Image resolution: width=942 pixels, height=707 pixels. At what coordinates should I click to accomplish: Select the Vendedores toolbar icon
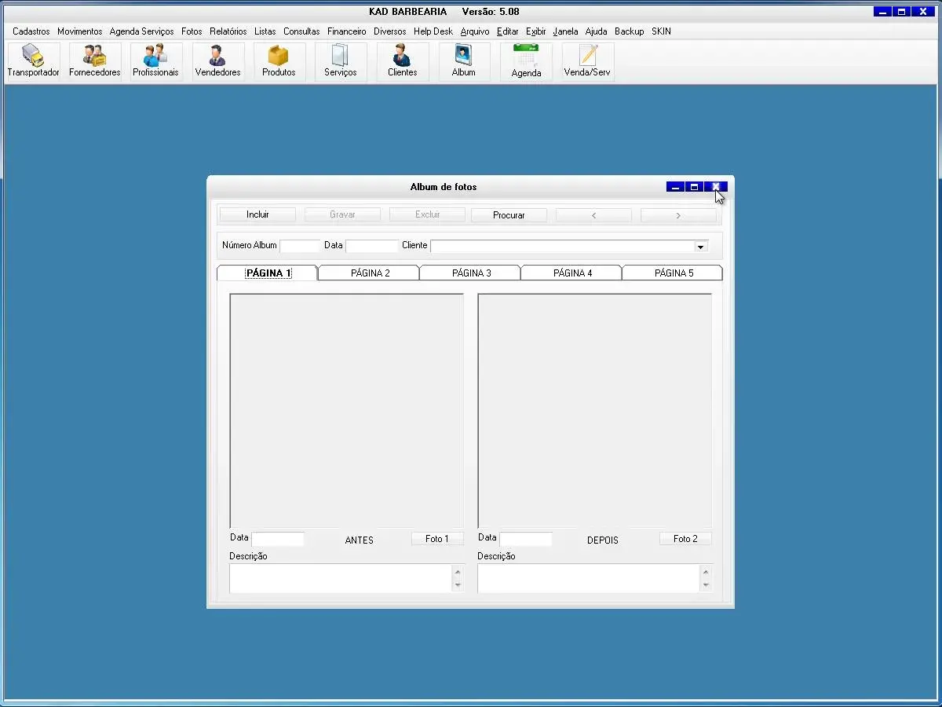[217, 61]
